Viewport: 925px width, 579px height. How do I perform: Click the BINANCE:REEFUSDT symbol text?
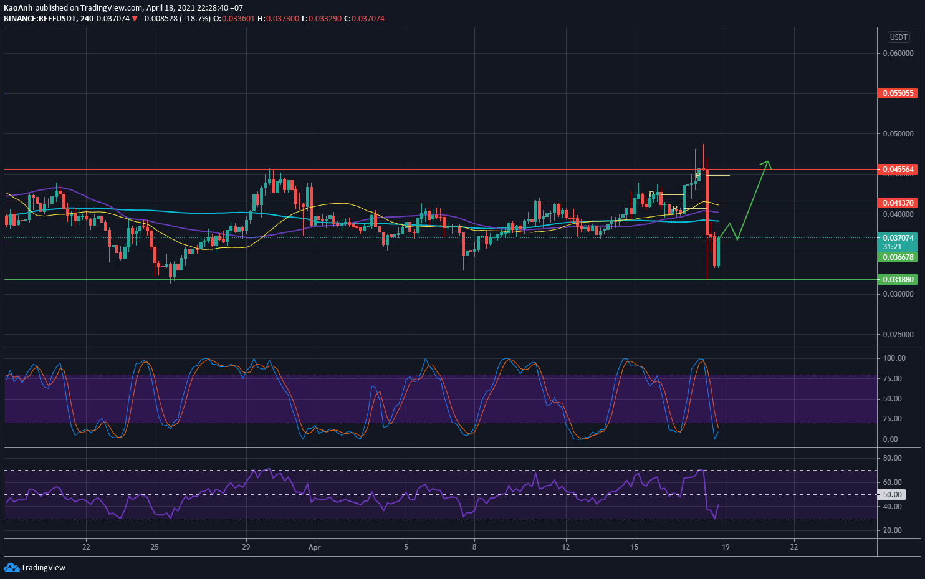(x=40, y=19)
